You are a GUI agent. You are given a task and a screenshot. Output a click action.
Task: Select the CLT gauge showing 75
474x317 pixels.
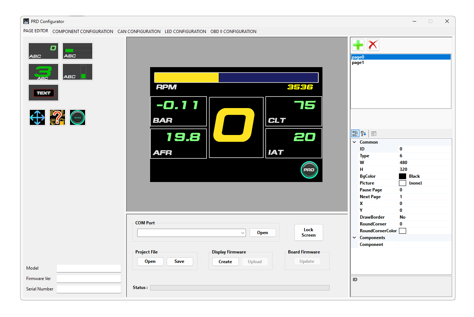(294, 111)
